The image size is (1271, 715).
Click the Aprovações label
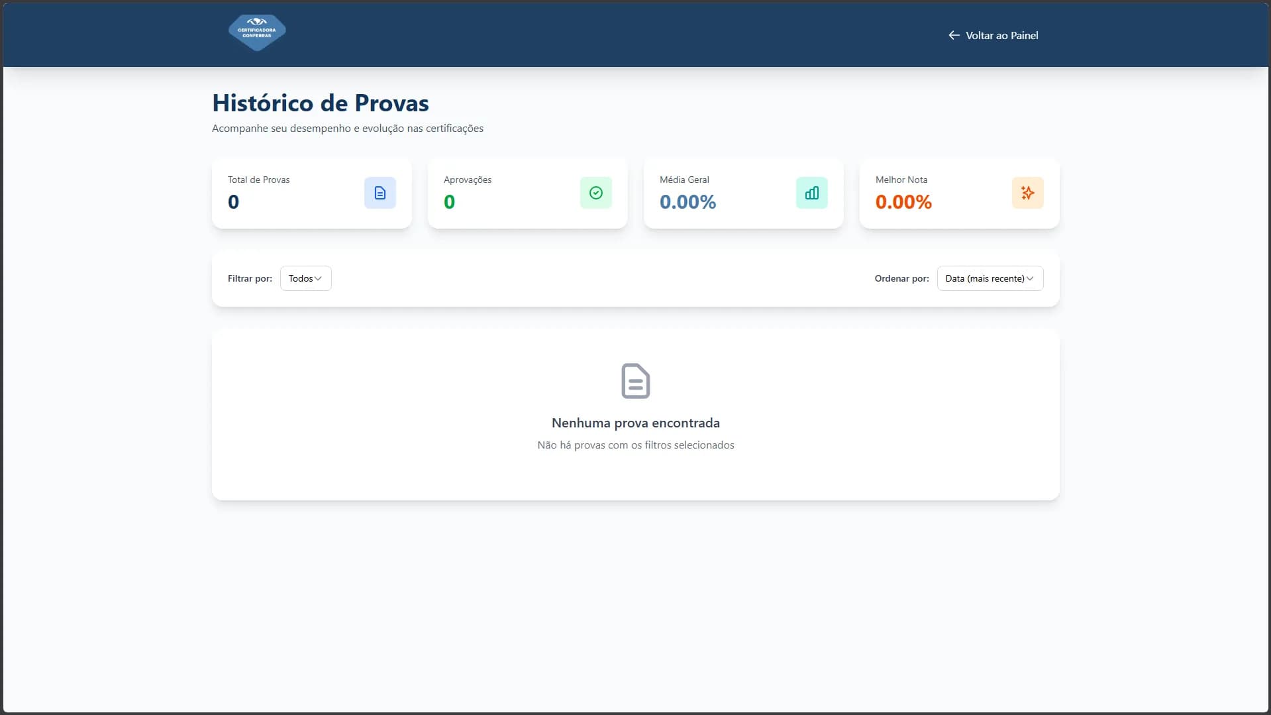coord(468,180)
